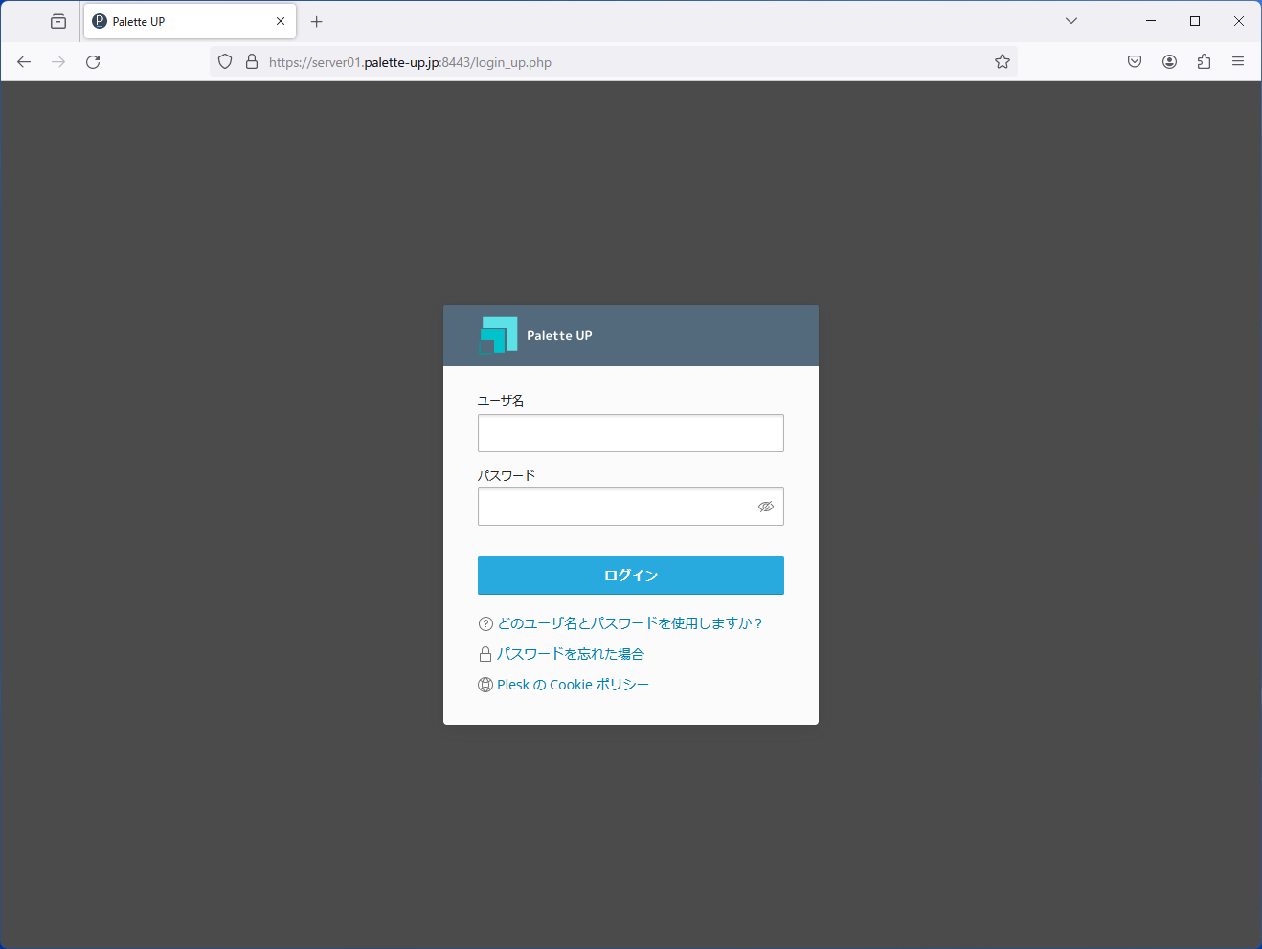
Task: Click the ユーザ名 input field
Action: tap(631, 433)
